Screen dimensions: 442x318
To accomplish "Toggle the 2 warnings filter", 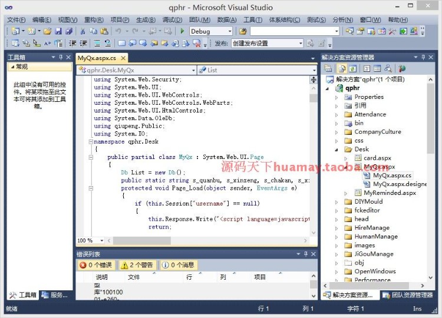I will (137, 265).
